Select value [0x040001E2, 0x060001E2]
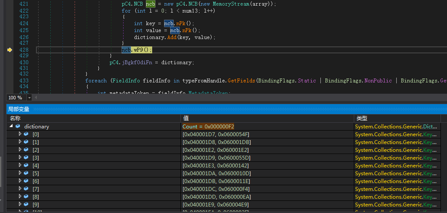 [216, 150]
